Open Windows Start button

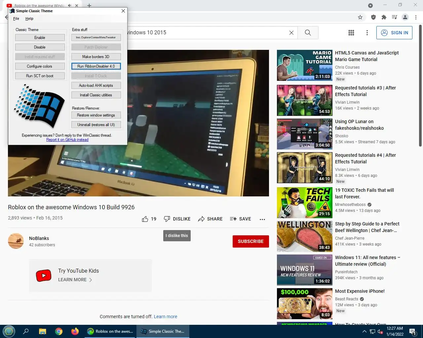9,331
